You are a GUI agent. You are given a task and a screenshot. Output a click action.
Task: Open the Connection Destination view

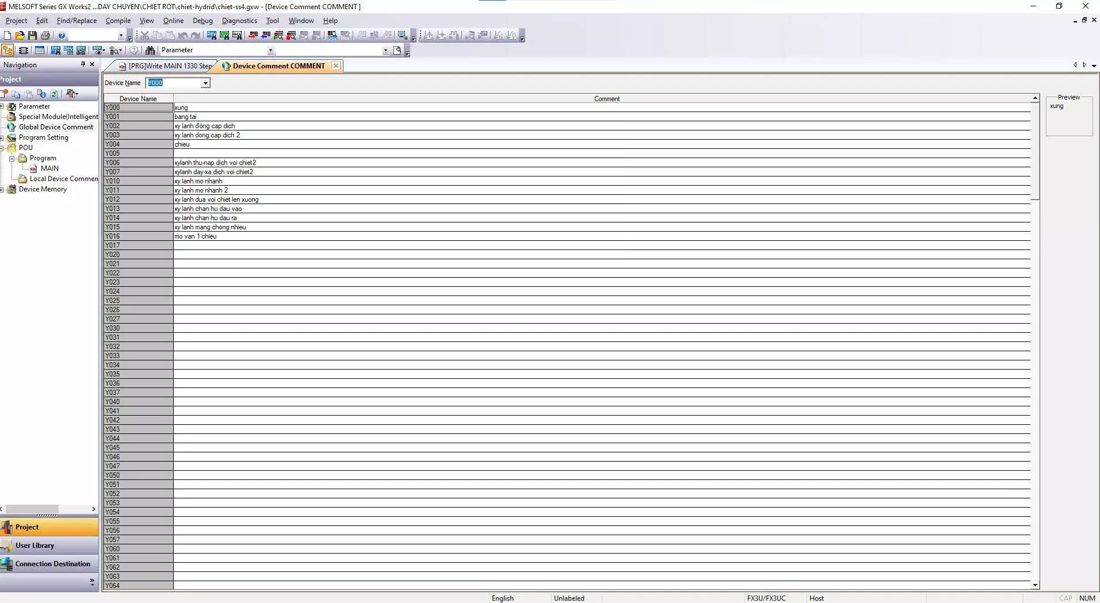(x=49, y=564)
